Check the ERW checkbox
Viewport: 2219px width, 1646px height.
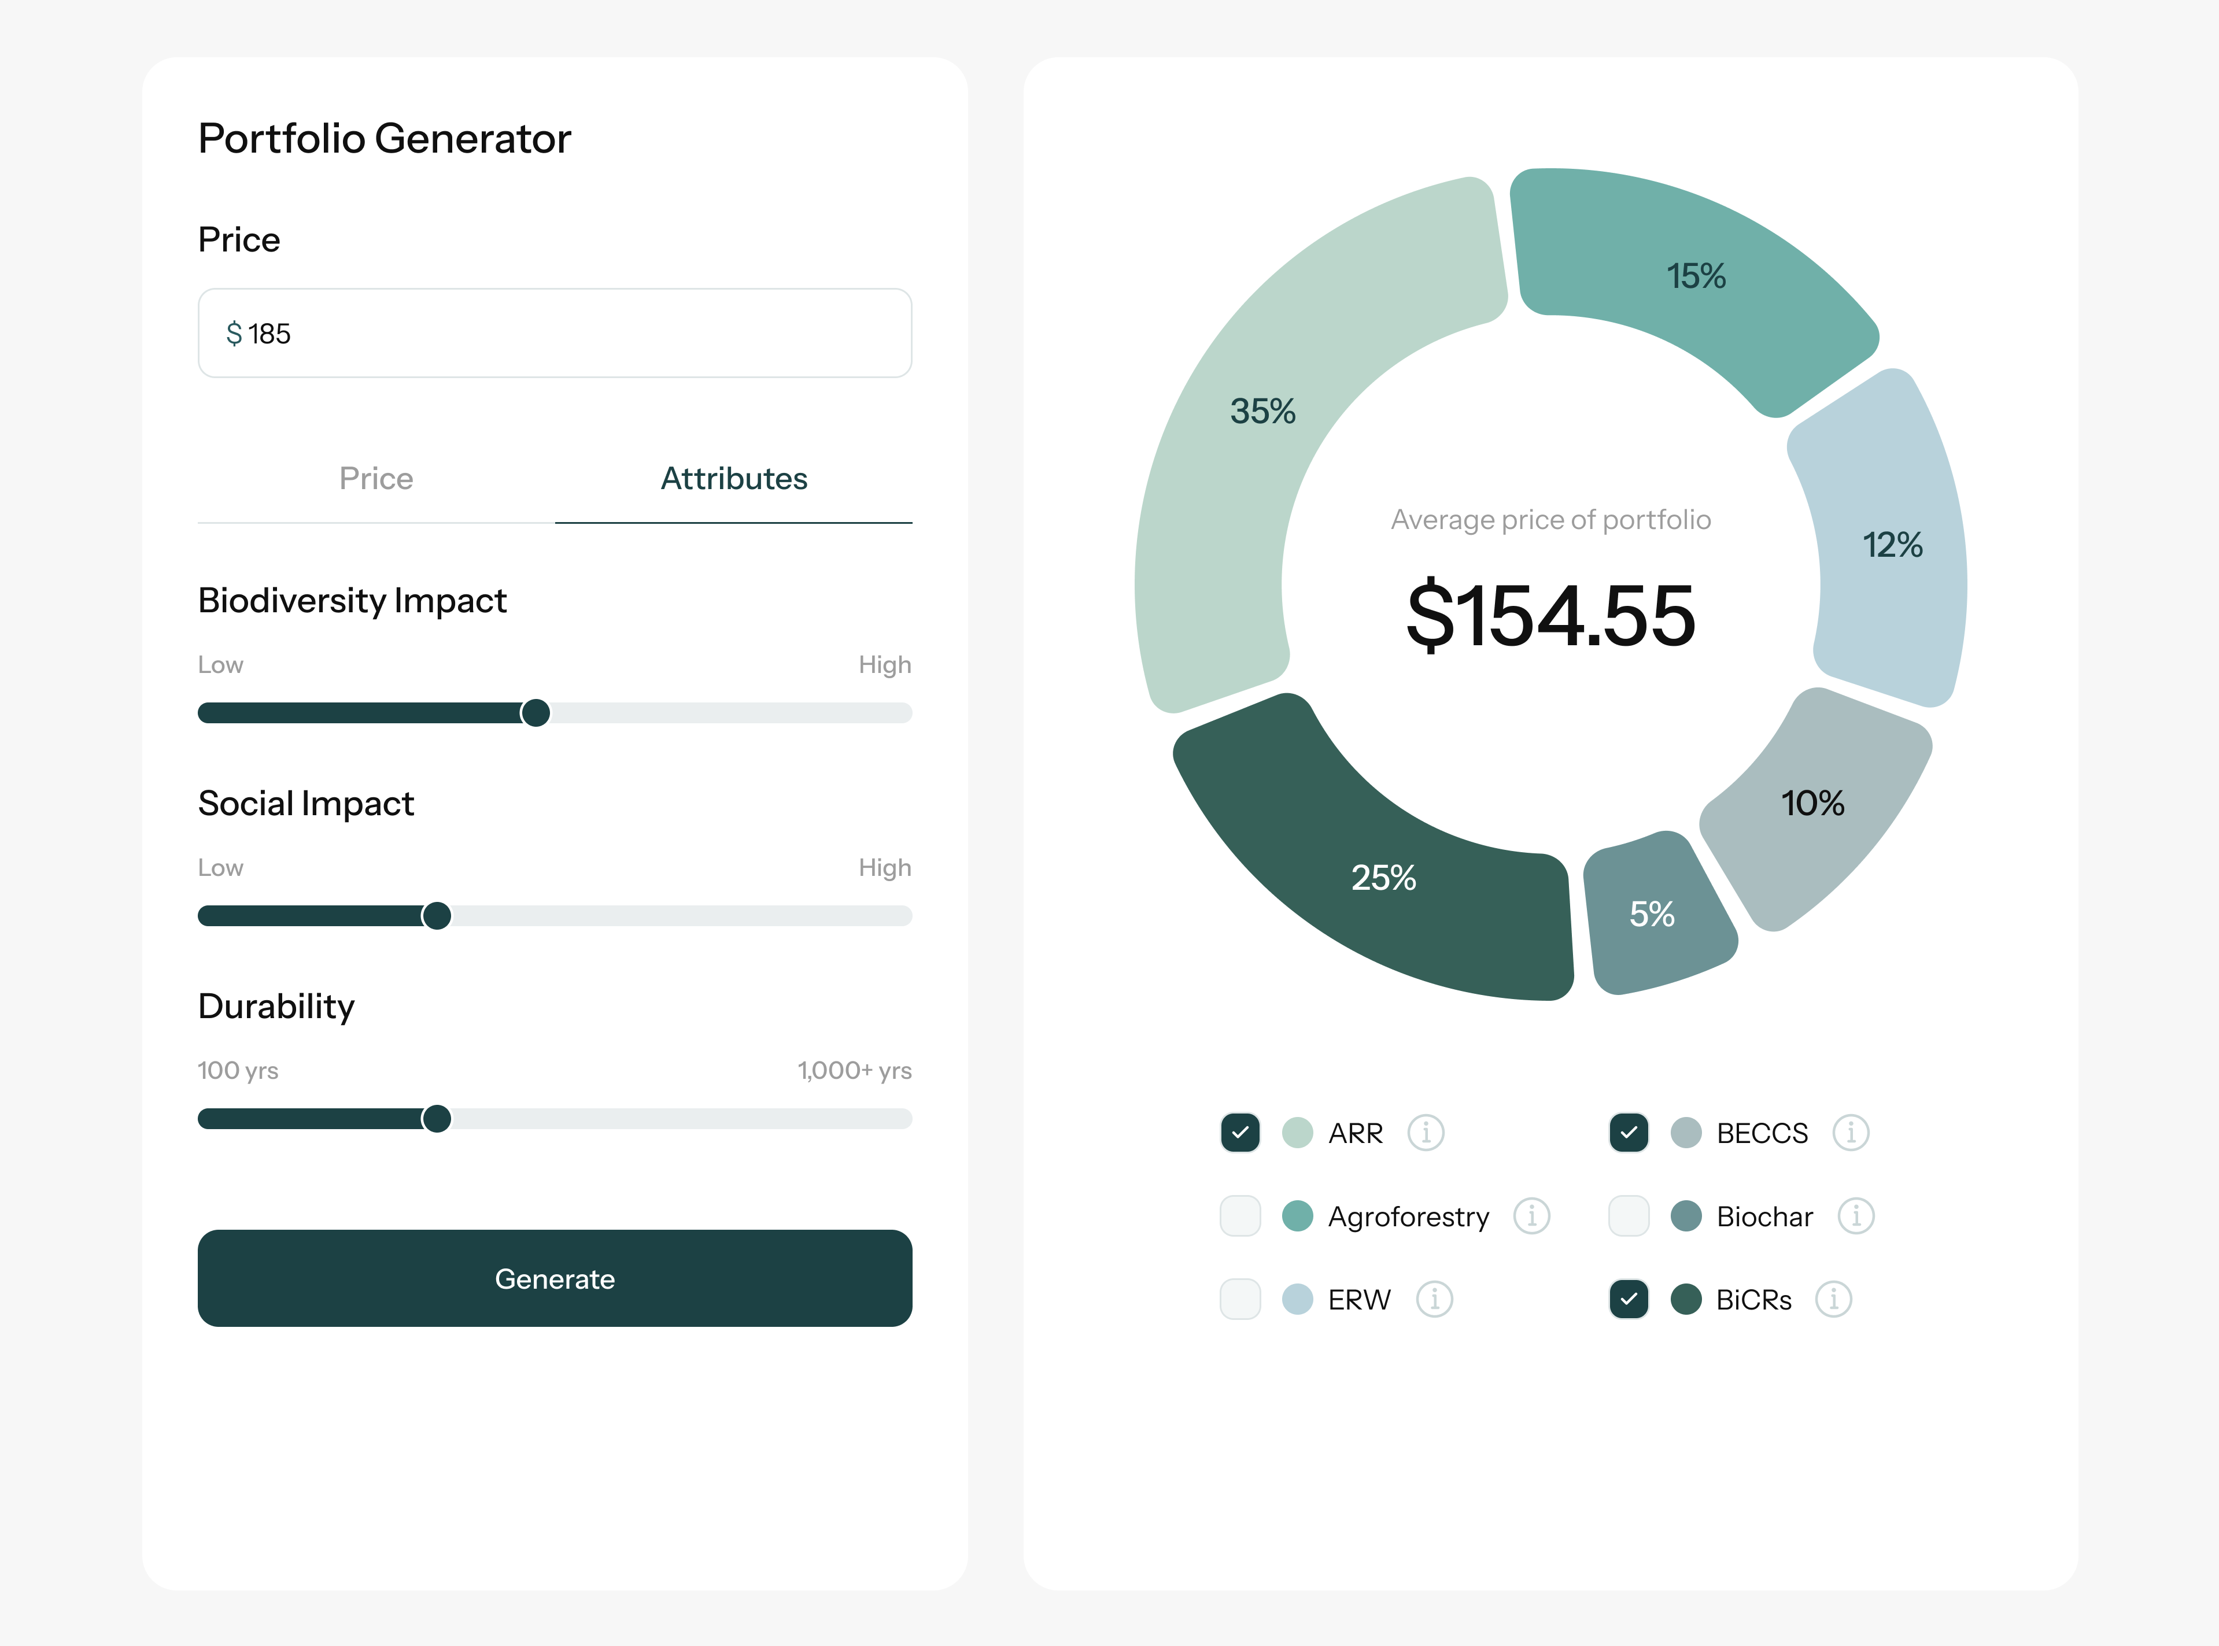click(x=1240, y=1299)
